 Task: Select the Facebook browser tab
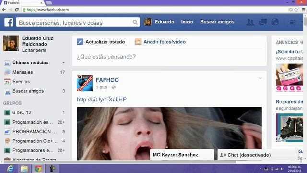[x=23, y=3]
